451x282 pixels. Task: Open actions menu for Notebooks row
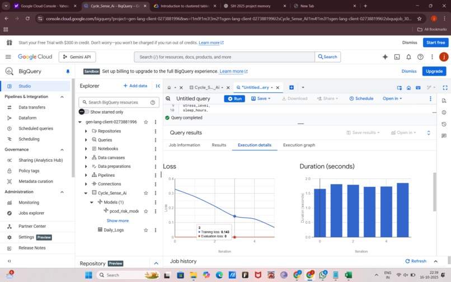pos(156,149)
